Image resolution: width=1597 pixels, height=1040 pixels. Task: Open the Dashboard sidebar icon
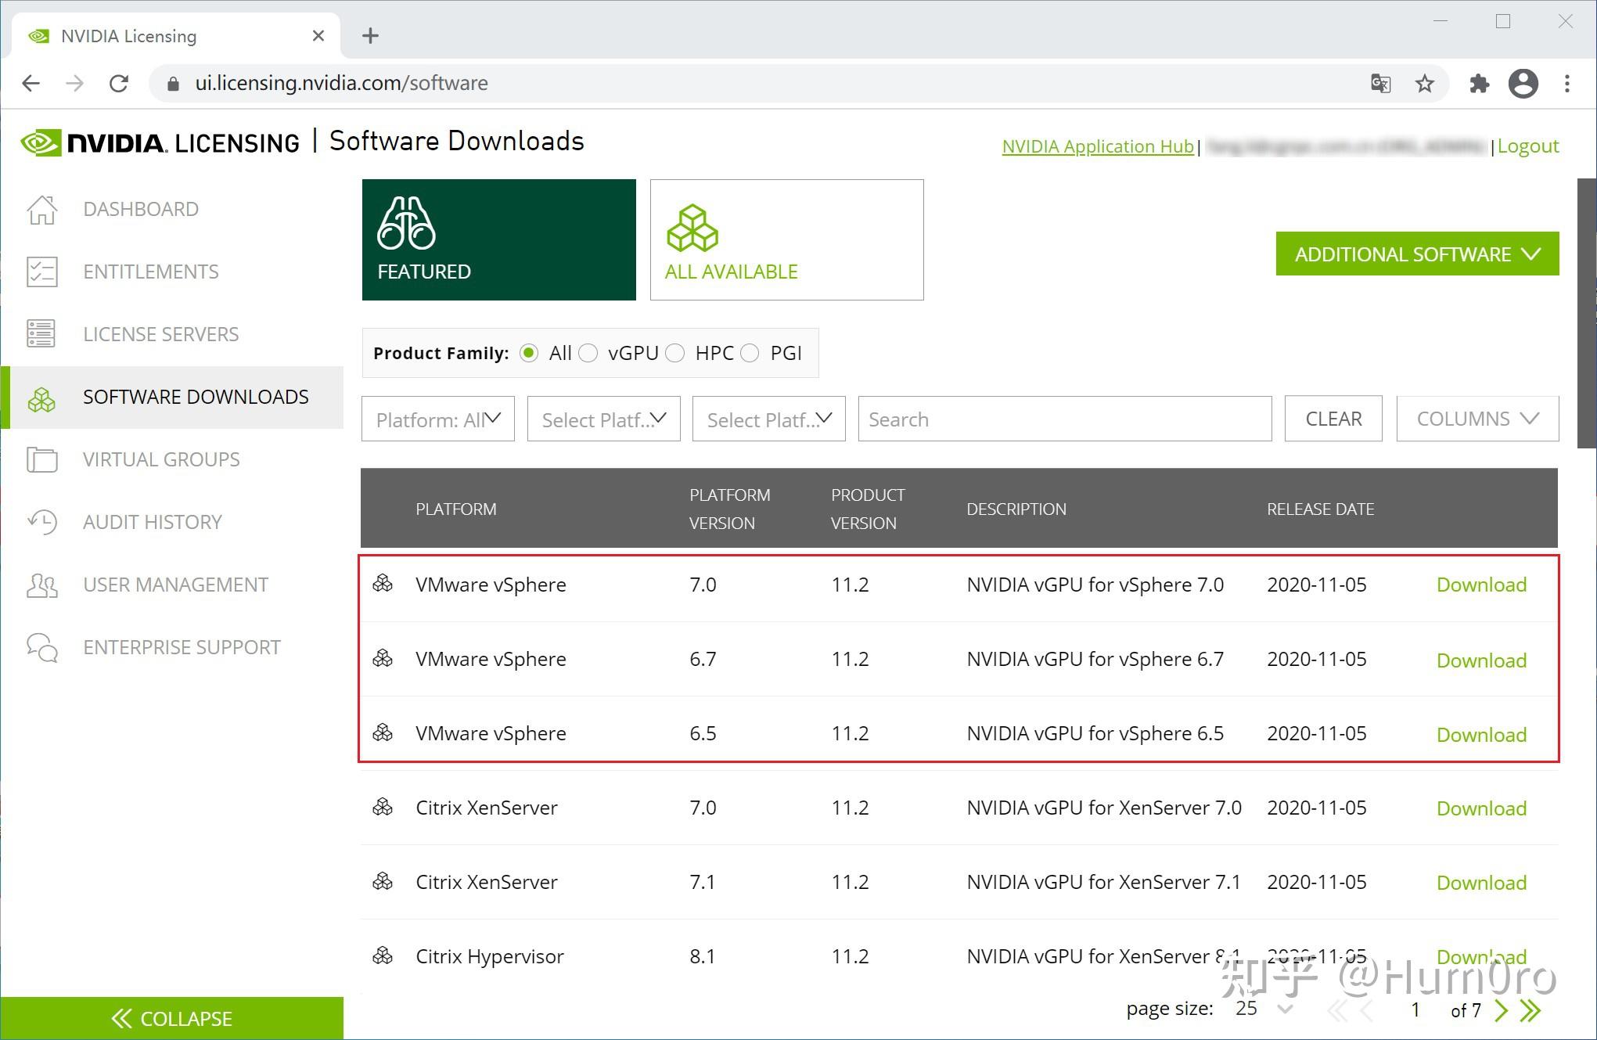point(43,209)
